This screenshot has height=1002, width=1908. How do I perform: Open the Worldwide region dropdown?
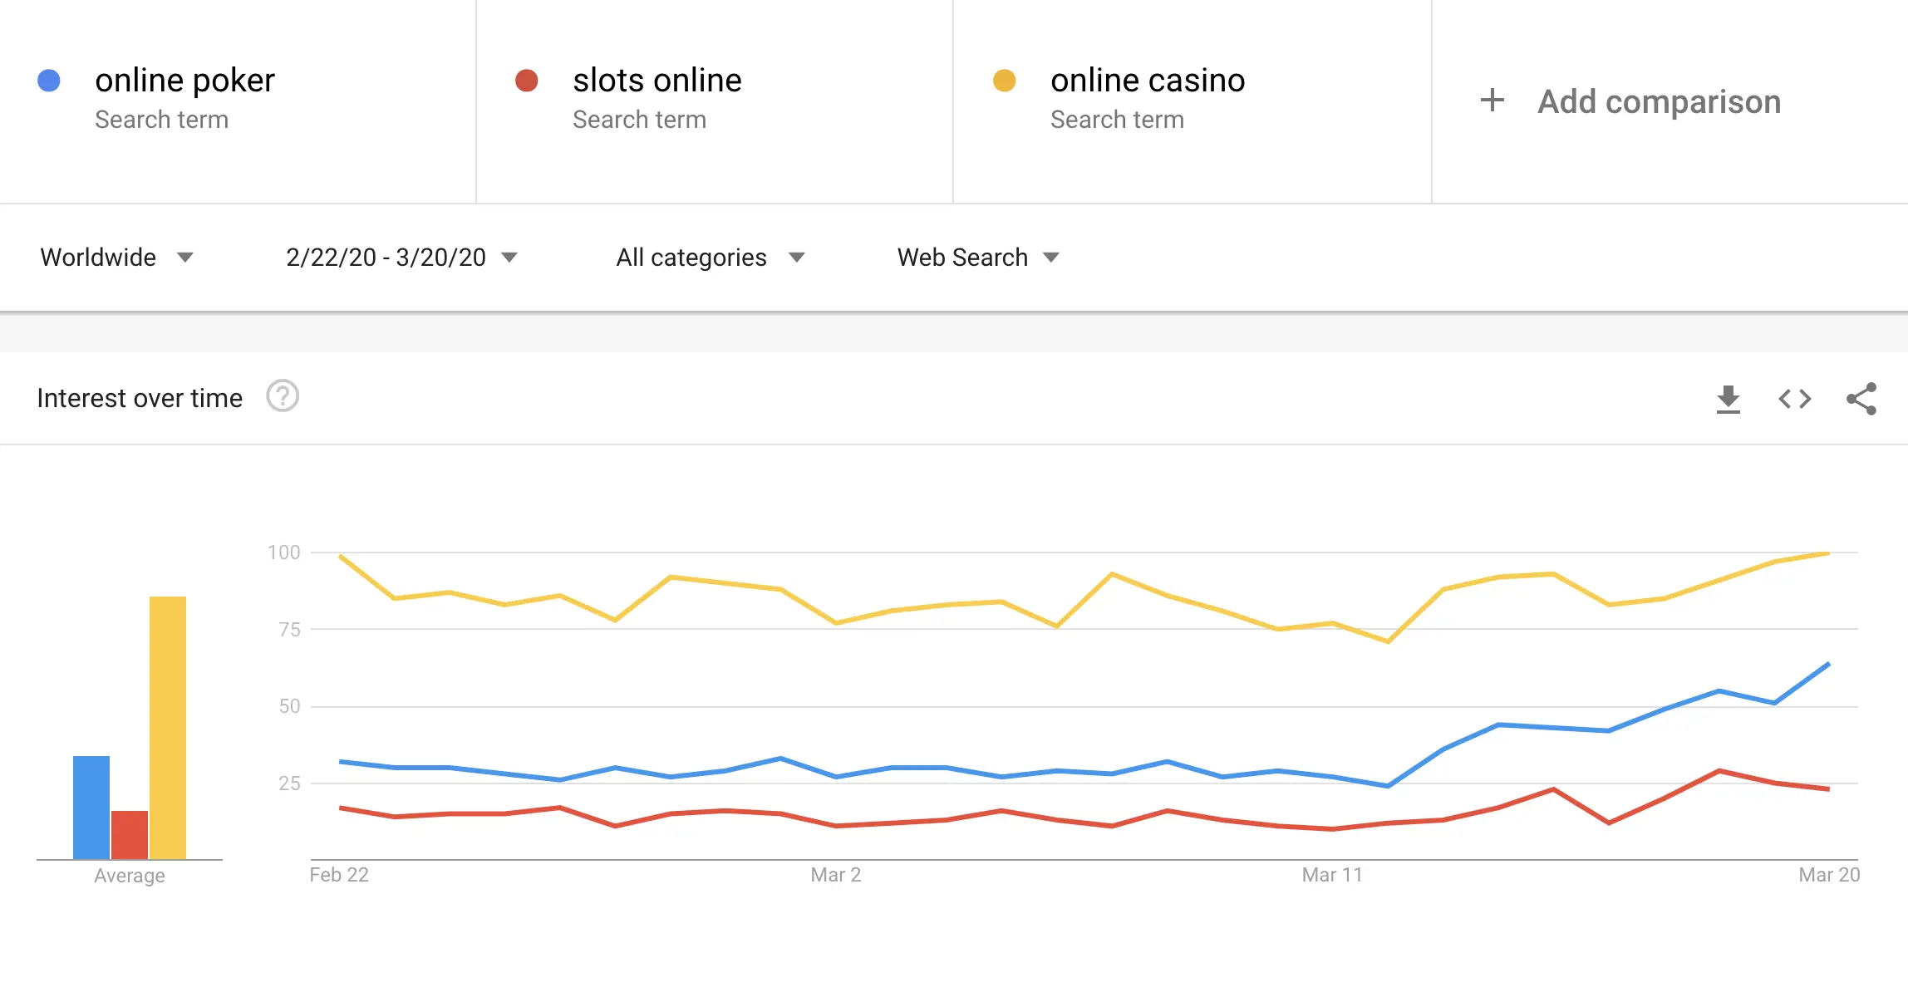click(116, 258)
